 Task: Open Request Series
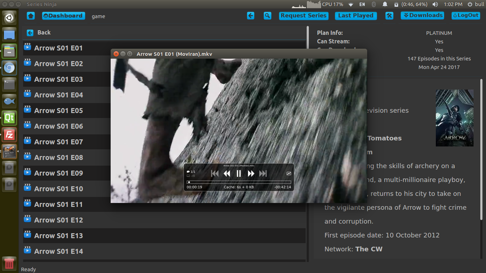303,16
